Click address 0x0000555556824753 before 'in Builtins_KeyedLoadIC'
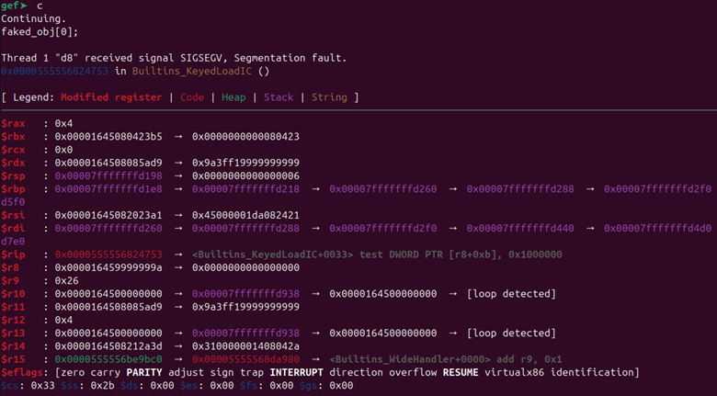Viewport: 717px width, 396px height. click(x=54, y=72)
